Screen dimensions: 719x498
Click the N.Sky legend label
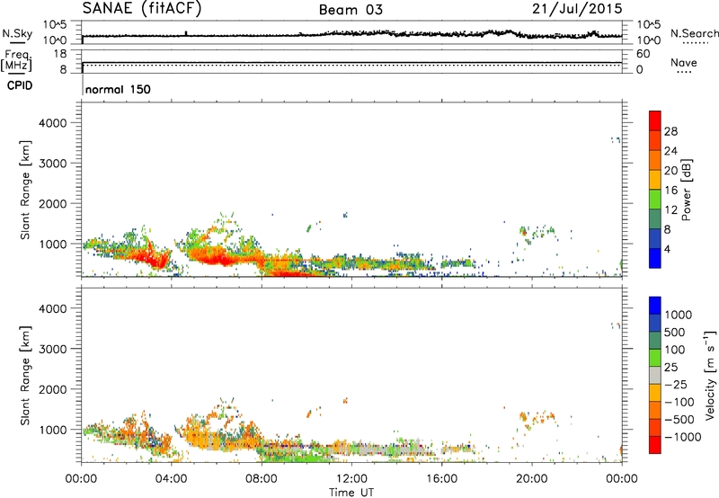click(17, 33)
